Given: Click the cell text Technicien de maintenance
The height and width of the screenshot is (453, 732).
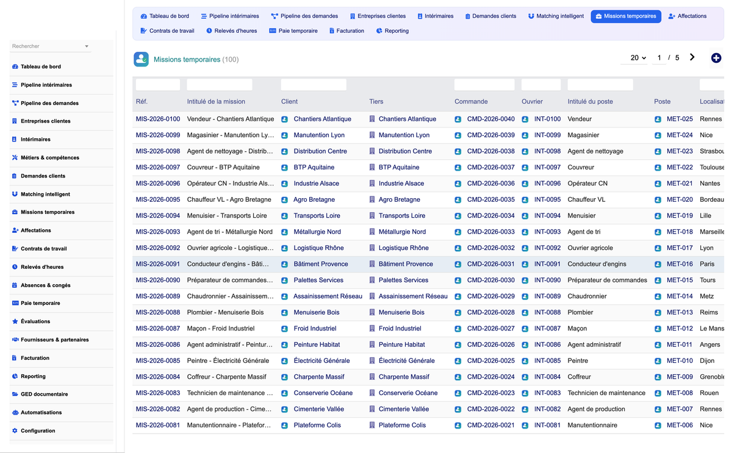Looking at the screenshot, I should point(606,393).
